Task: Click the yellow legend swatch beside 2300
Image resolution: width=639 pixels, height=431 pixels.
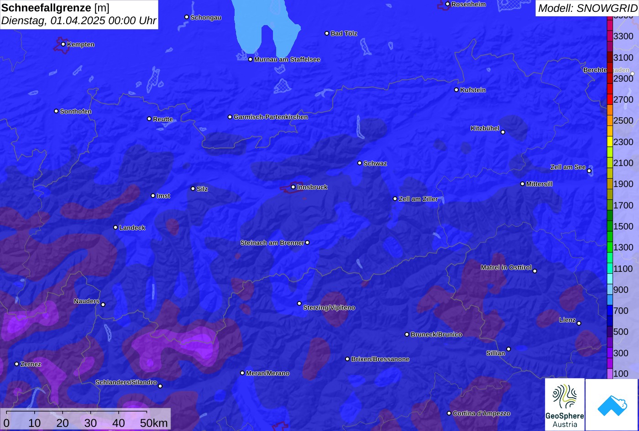Action: (x=610, y=142)
